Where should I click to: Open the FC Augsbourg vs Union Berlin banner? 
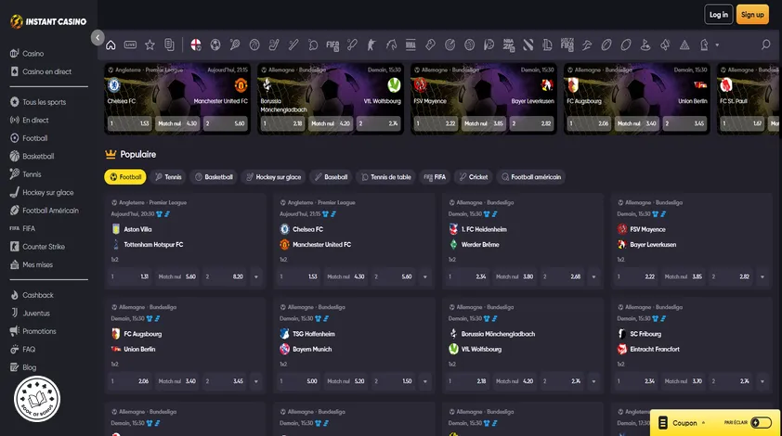click(x=637, y=98)
